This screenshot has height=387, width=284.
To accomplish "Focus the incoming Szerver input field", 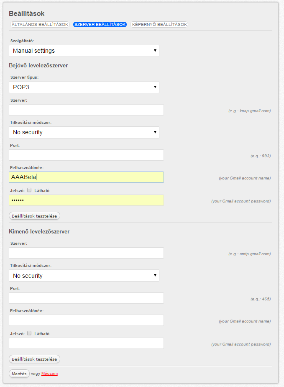I will [x=86, y=110].
